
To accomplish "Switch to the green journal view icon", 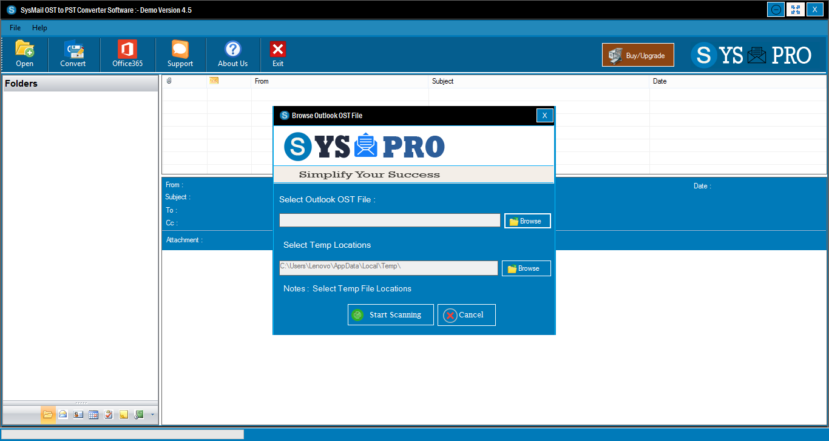I will tap(139, 414).
